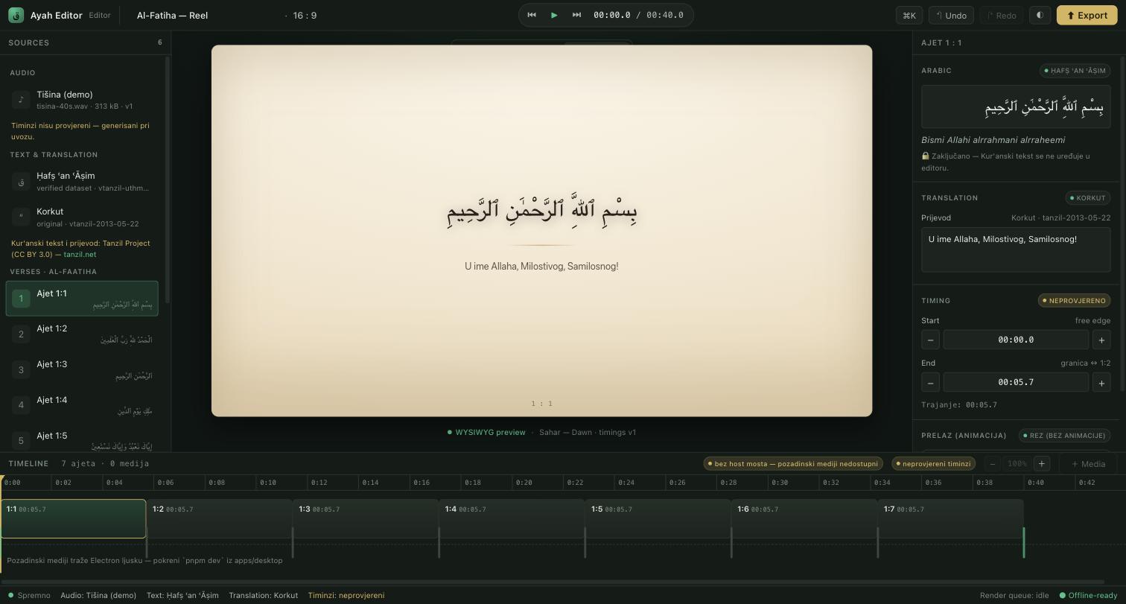Click the music note audio icon
The width and height of the screenshot is (1126, 604).
click(x=21, y=100)
